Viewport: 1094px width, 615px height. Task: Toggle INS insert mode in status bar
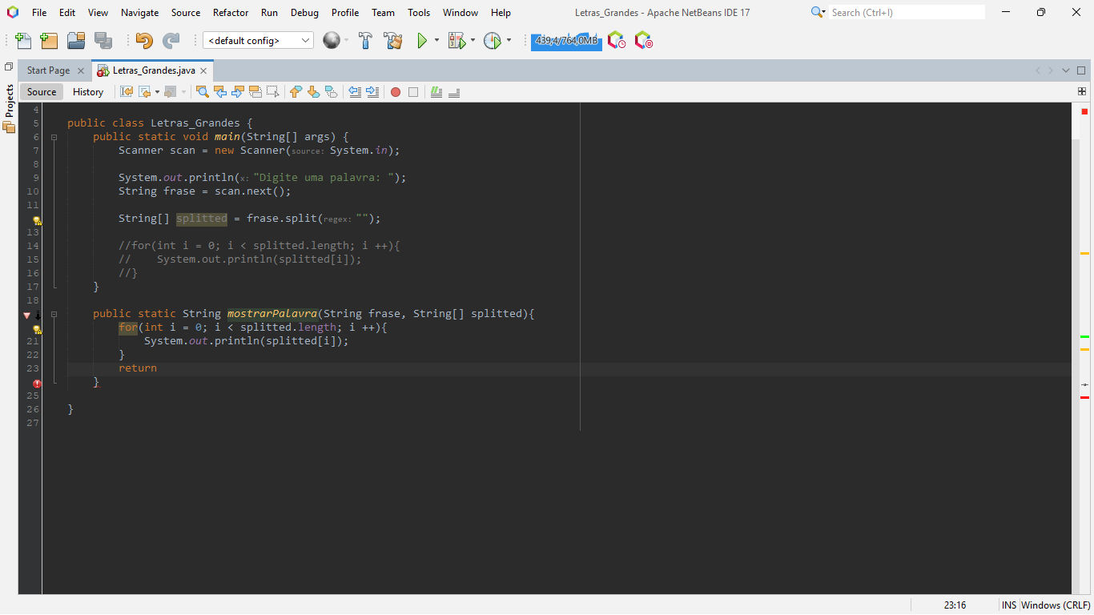tap(1009, 605)
